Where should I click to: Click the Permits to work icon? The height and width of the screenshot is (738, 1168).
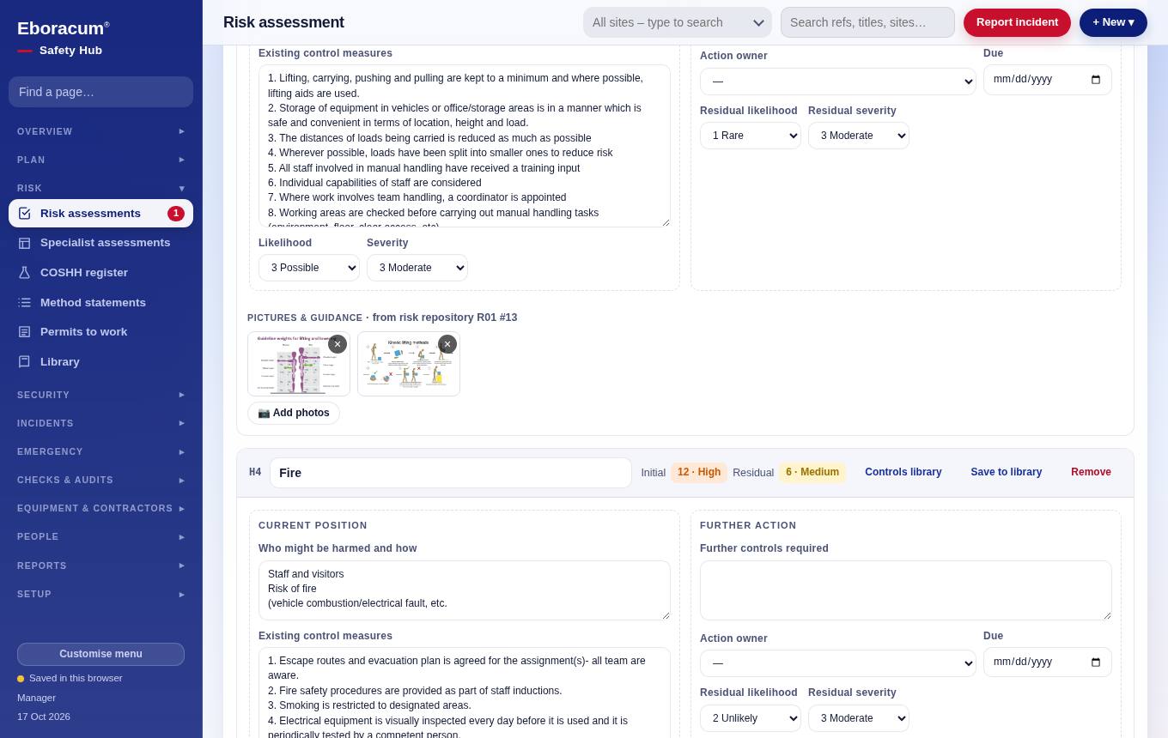24,332
